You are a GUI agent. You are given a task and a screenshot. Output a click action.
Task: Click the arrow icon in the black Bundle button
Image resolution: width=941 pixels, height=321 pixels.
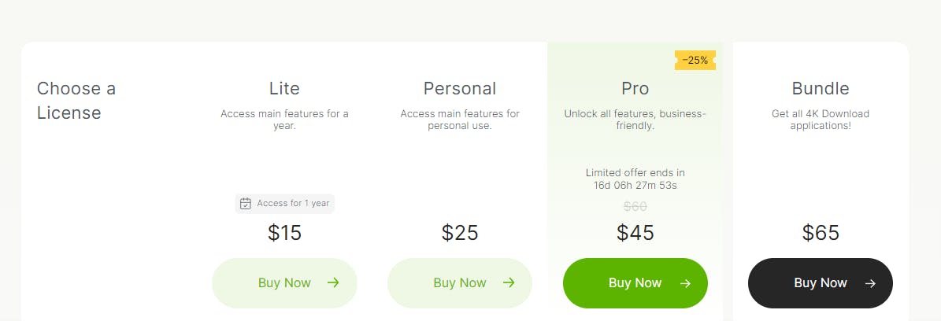pyautogui.click(x=870, y=284)
